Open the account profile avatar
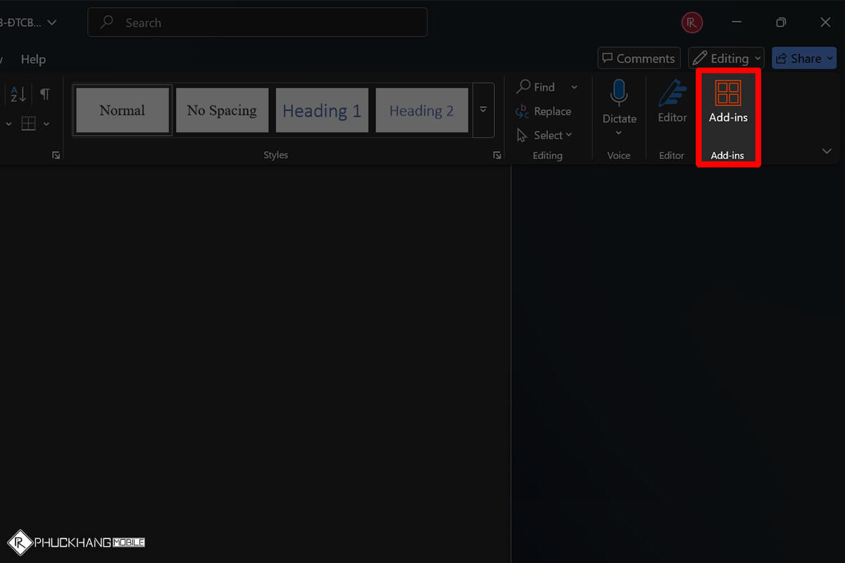845x563 pixels. coord(692,23)
